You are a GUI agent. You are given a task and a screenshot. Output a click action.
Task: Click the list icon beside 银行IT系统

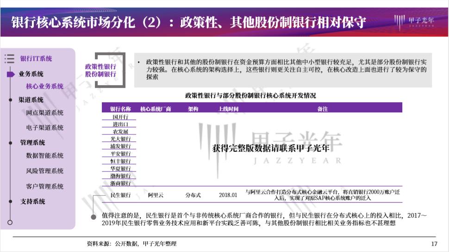(9, 59)
